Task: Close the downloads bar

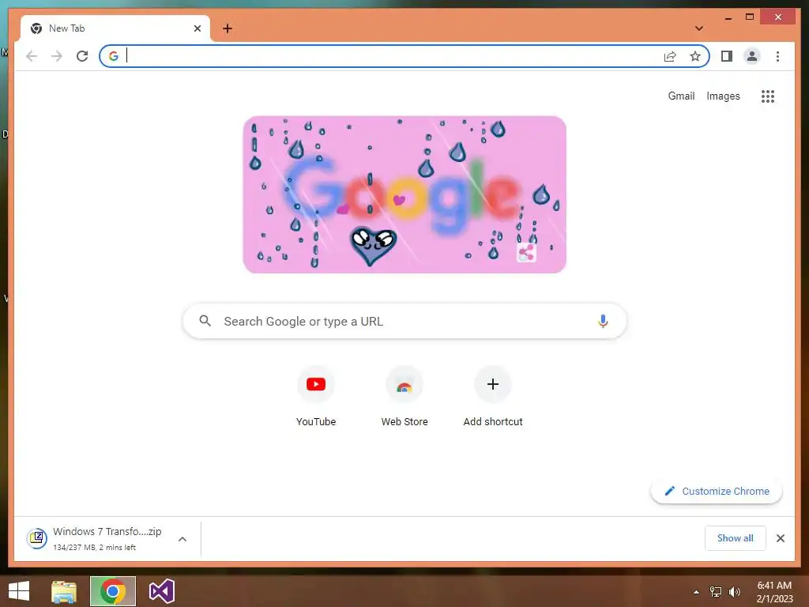Action: [780, 538]
